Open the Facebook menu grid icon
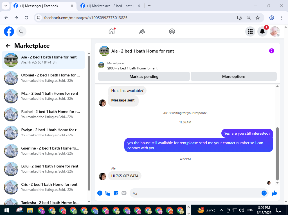Screen dimensions: 288x215 click(x=250, y=31)
